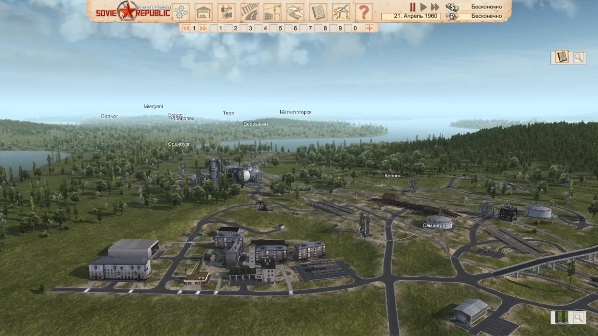Image resolution: width=598 pixels, height=336 pixels.
Task: Select the small hangar building at bottom right
Action: point(470,312)
